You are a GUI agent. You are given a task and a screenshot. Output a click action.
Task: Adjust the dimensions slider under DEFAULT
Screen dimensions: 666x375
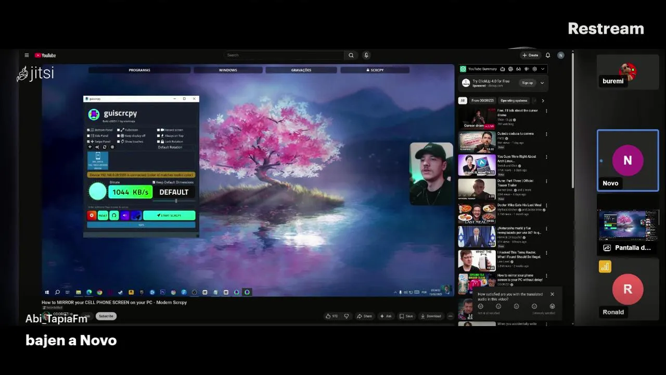pos(176,201)
